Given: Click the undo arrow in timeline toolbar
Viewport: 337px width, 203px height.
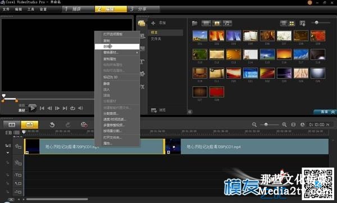Looking at the screenshot, I should point(52,125).
